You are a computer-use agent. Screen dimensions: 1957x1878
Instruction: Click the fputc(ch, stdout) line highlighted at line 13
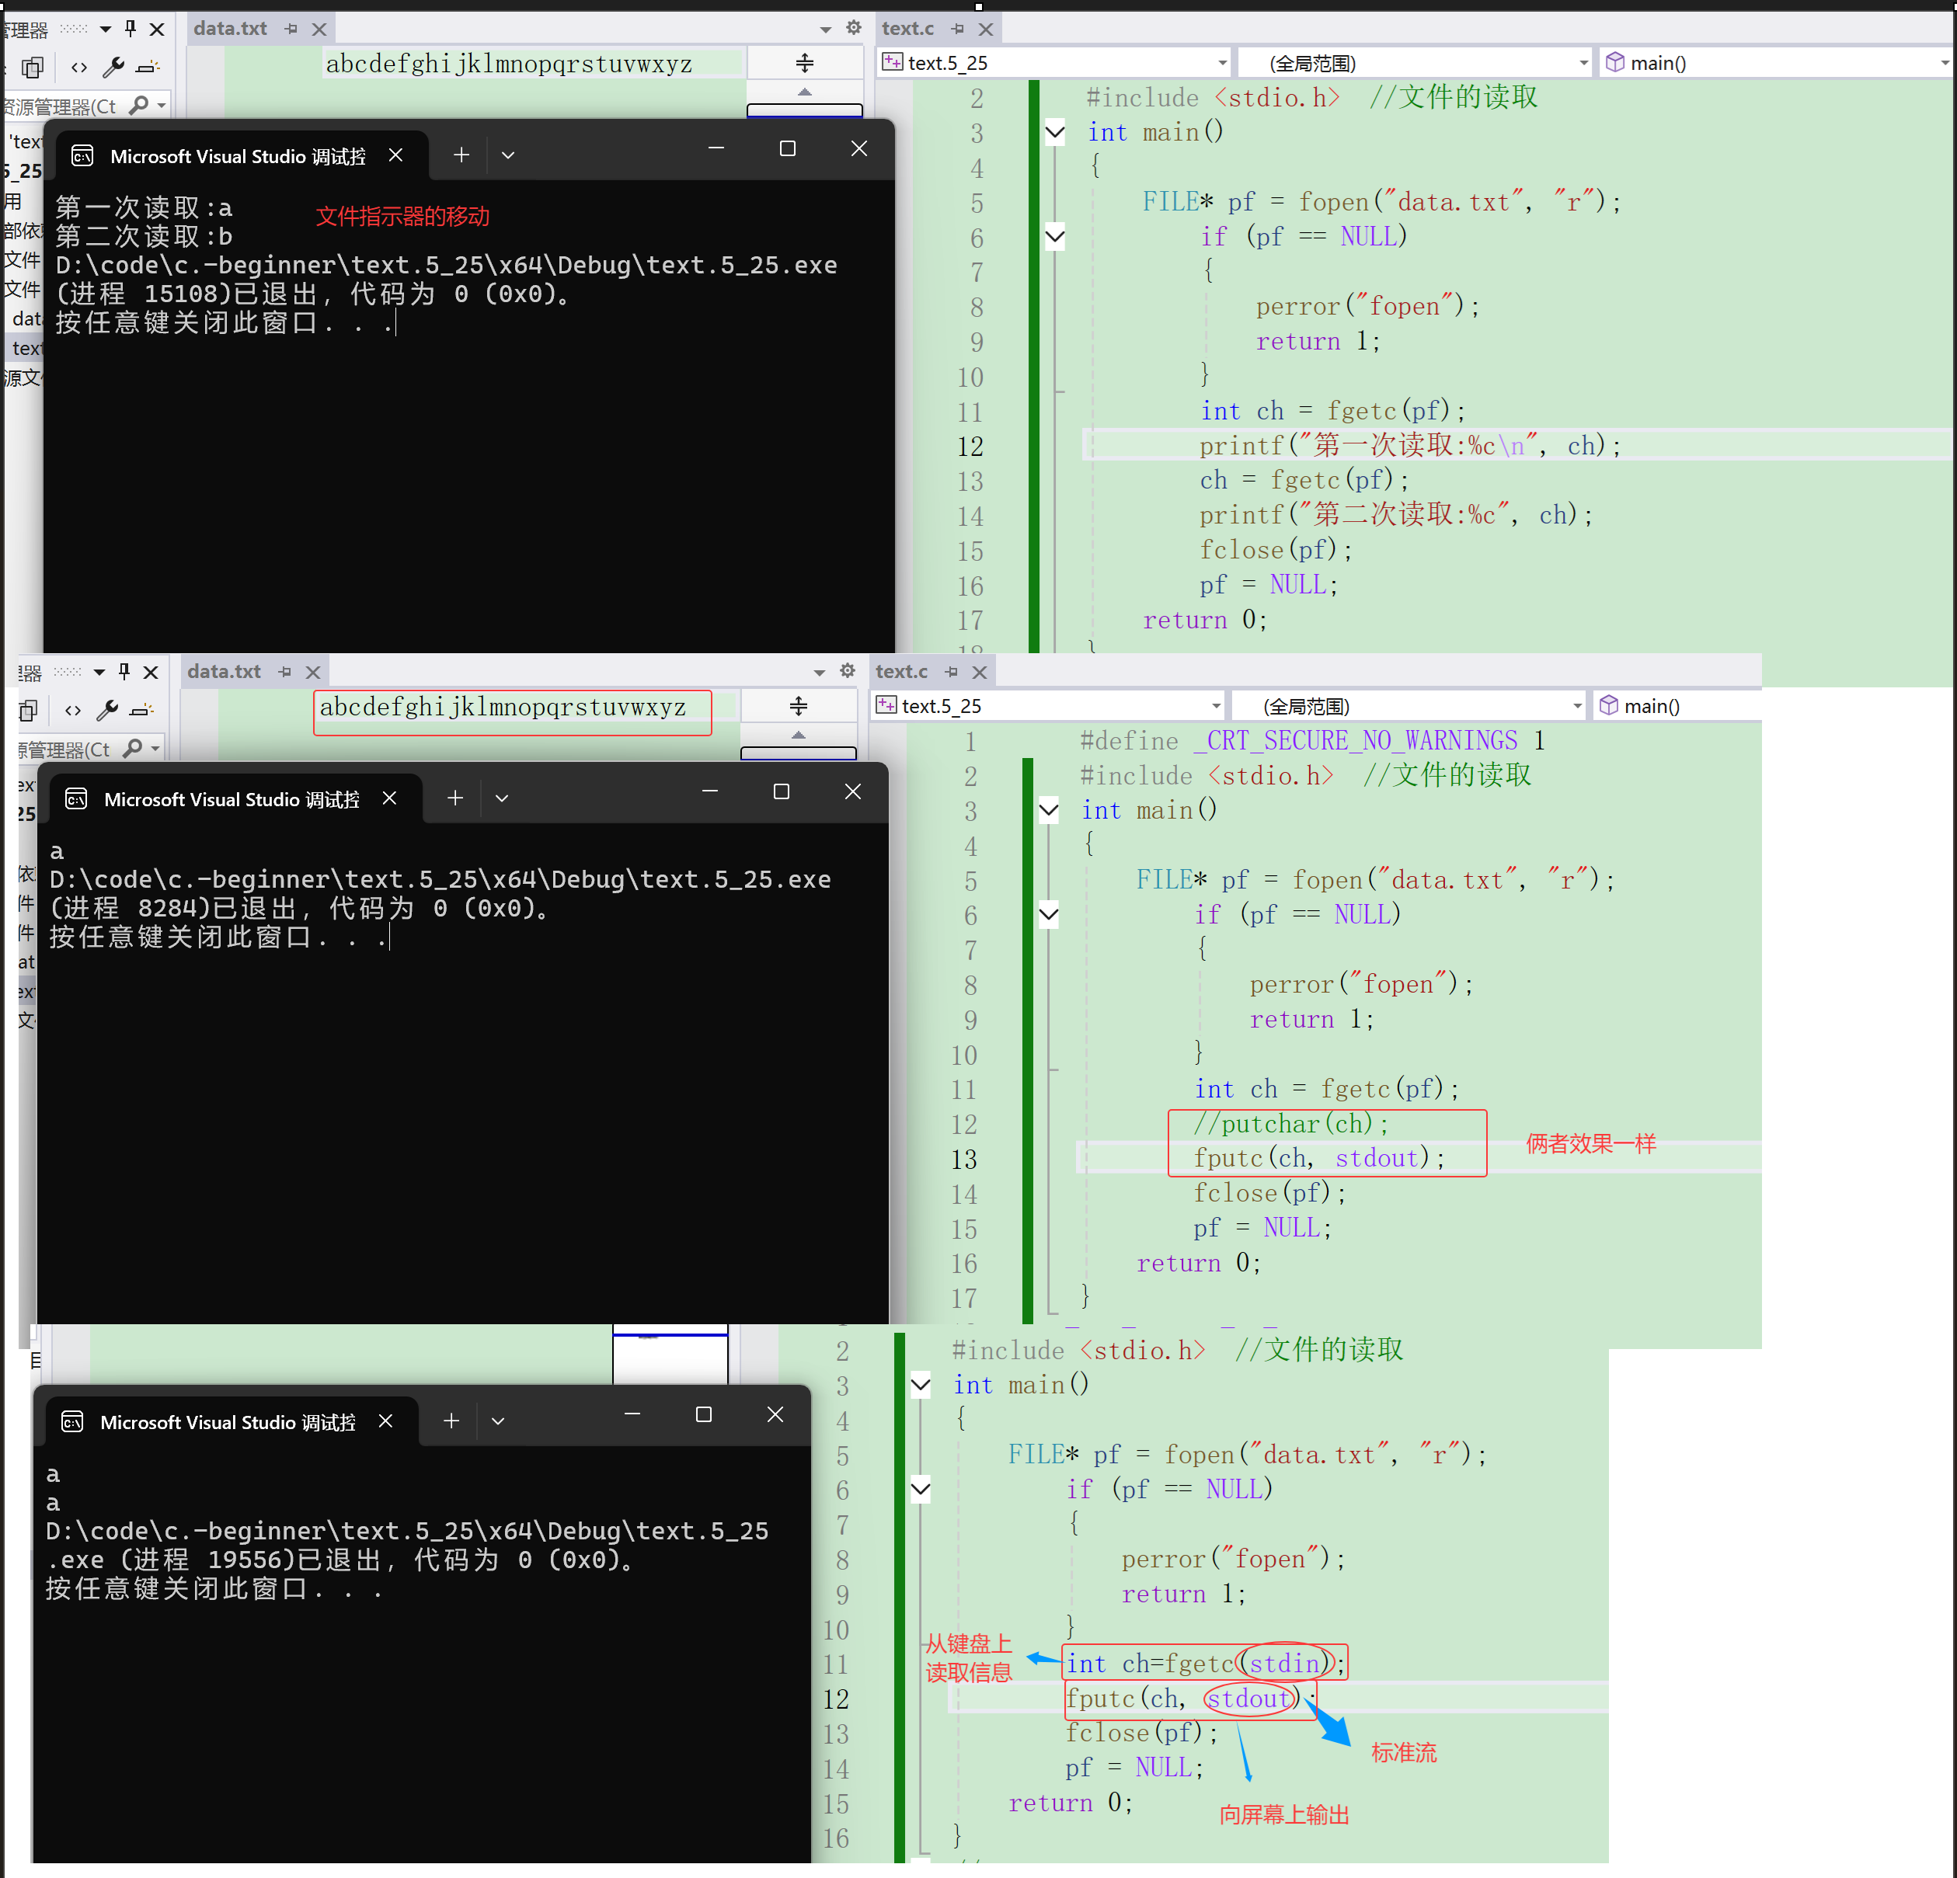pos(1318,1158)
